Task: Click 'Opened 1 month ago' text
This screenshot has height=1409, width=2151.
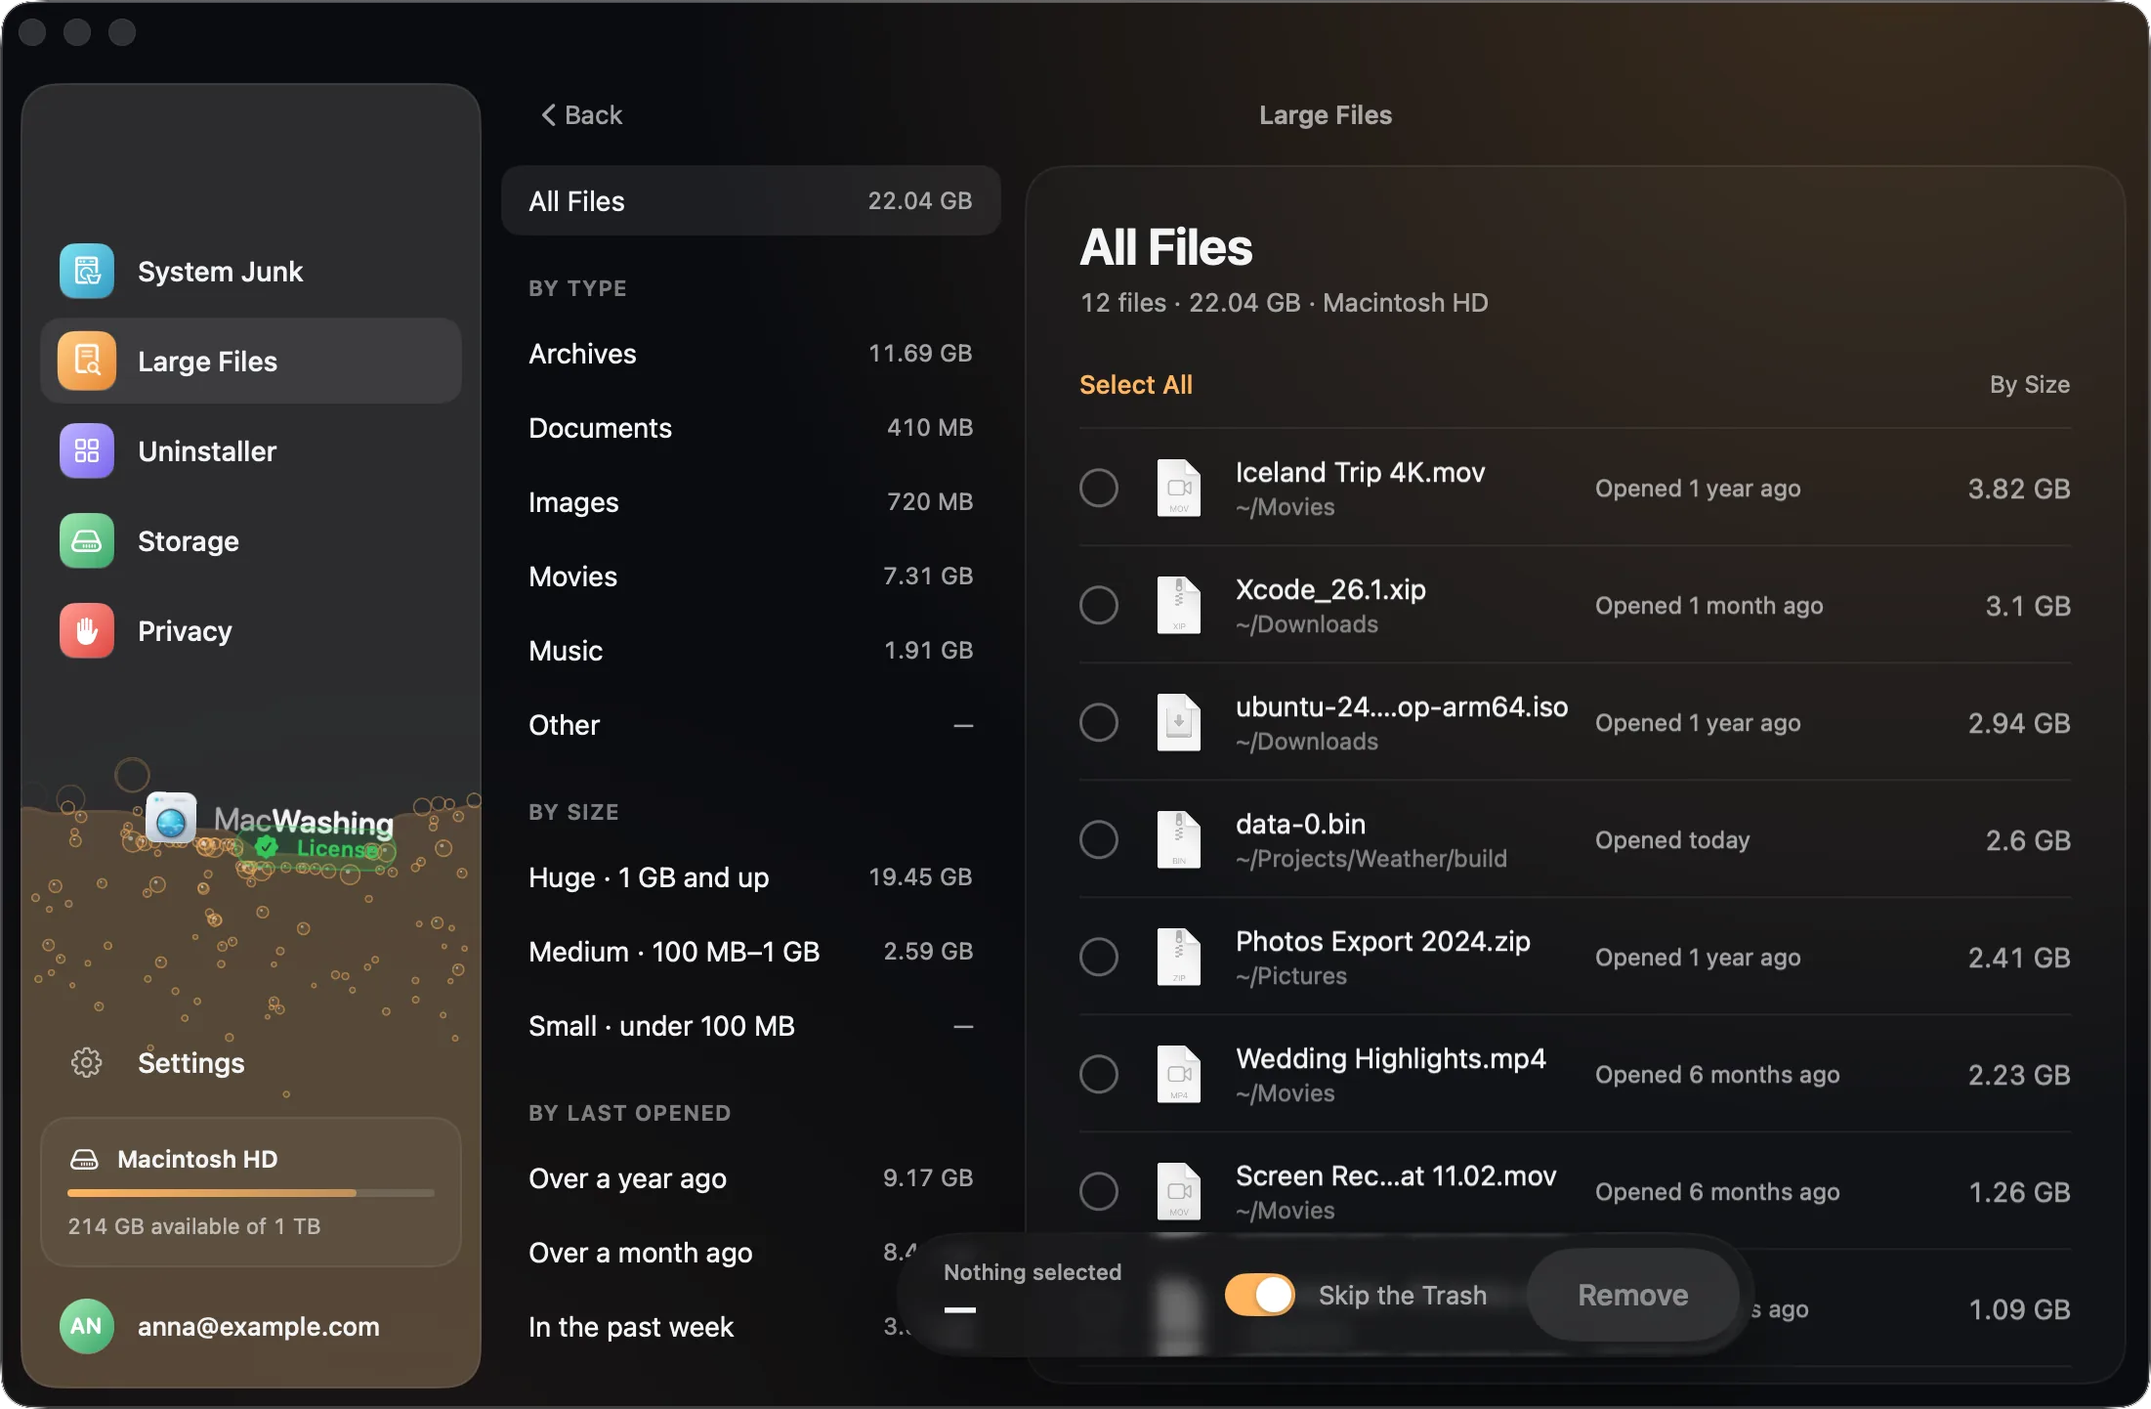Action: coord(1709,606)
